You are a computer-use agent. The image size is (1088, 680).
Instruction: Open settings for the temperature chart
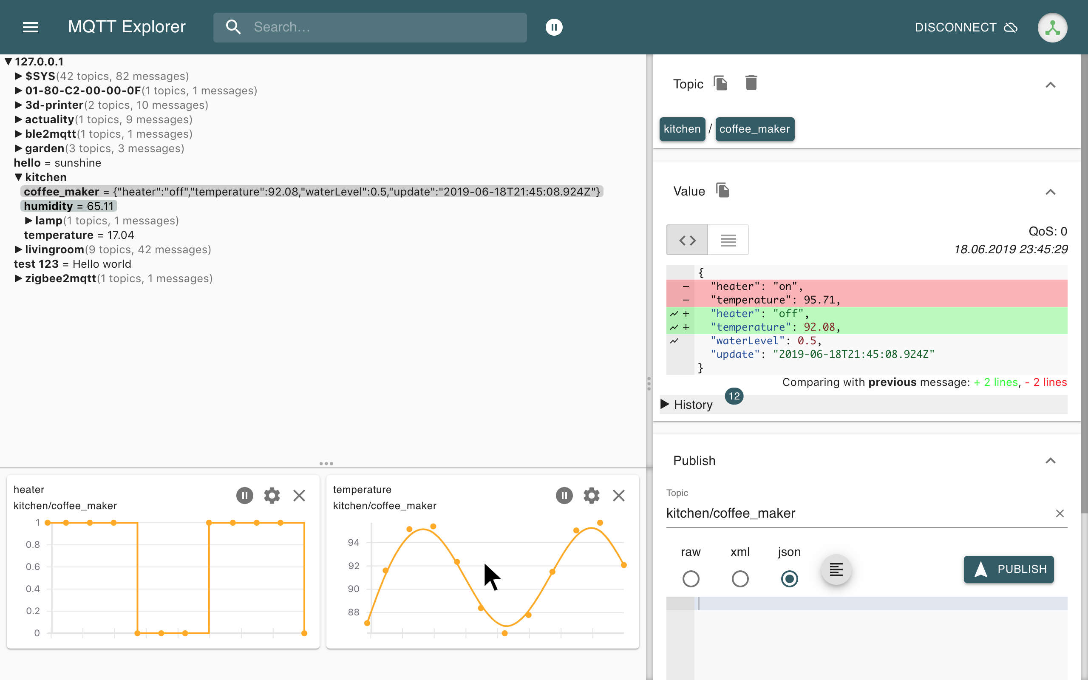[591, 495]
